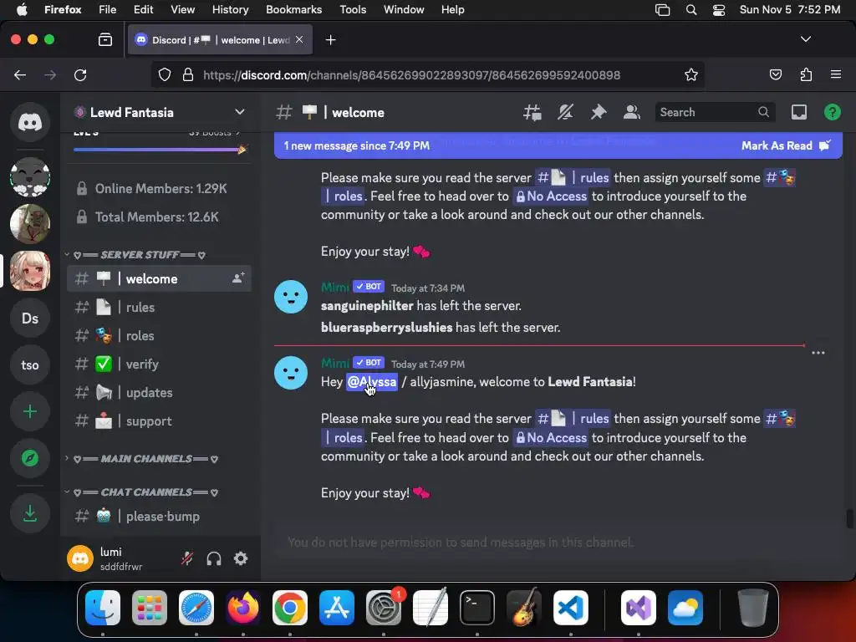Click rules channel link in latest message
Screen dimensions: 856x642
pyautogui.click(x=572, y=419)
